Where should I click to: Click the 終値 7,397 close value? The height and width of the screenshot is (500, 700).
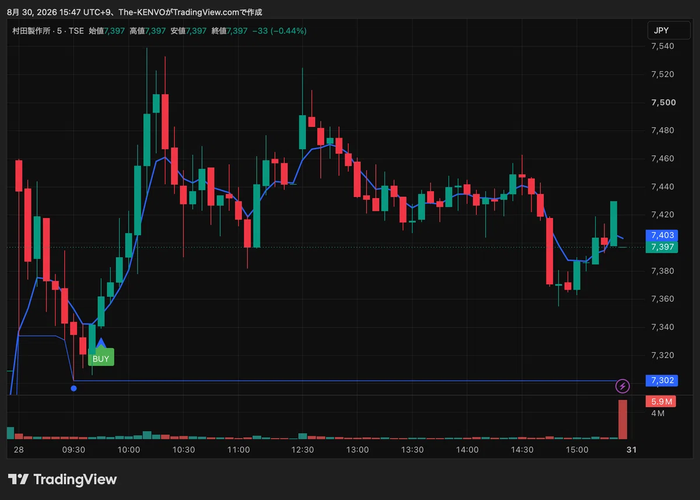point(230,31)
